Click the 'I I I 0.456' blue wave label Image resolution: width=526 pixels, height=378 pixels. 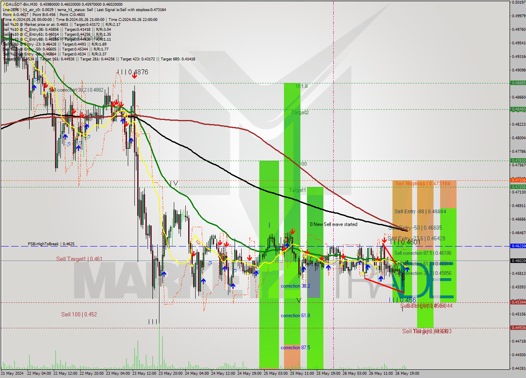tap(402, 300)
